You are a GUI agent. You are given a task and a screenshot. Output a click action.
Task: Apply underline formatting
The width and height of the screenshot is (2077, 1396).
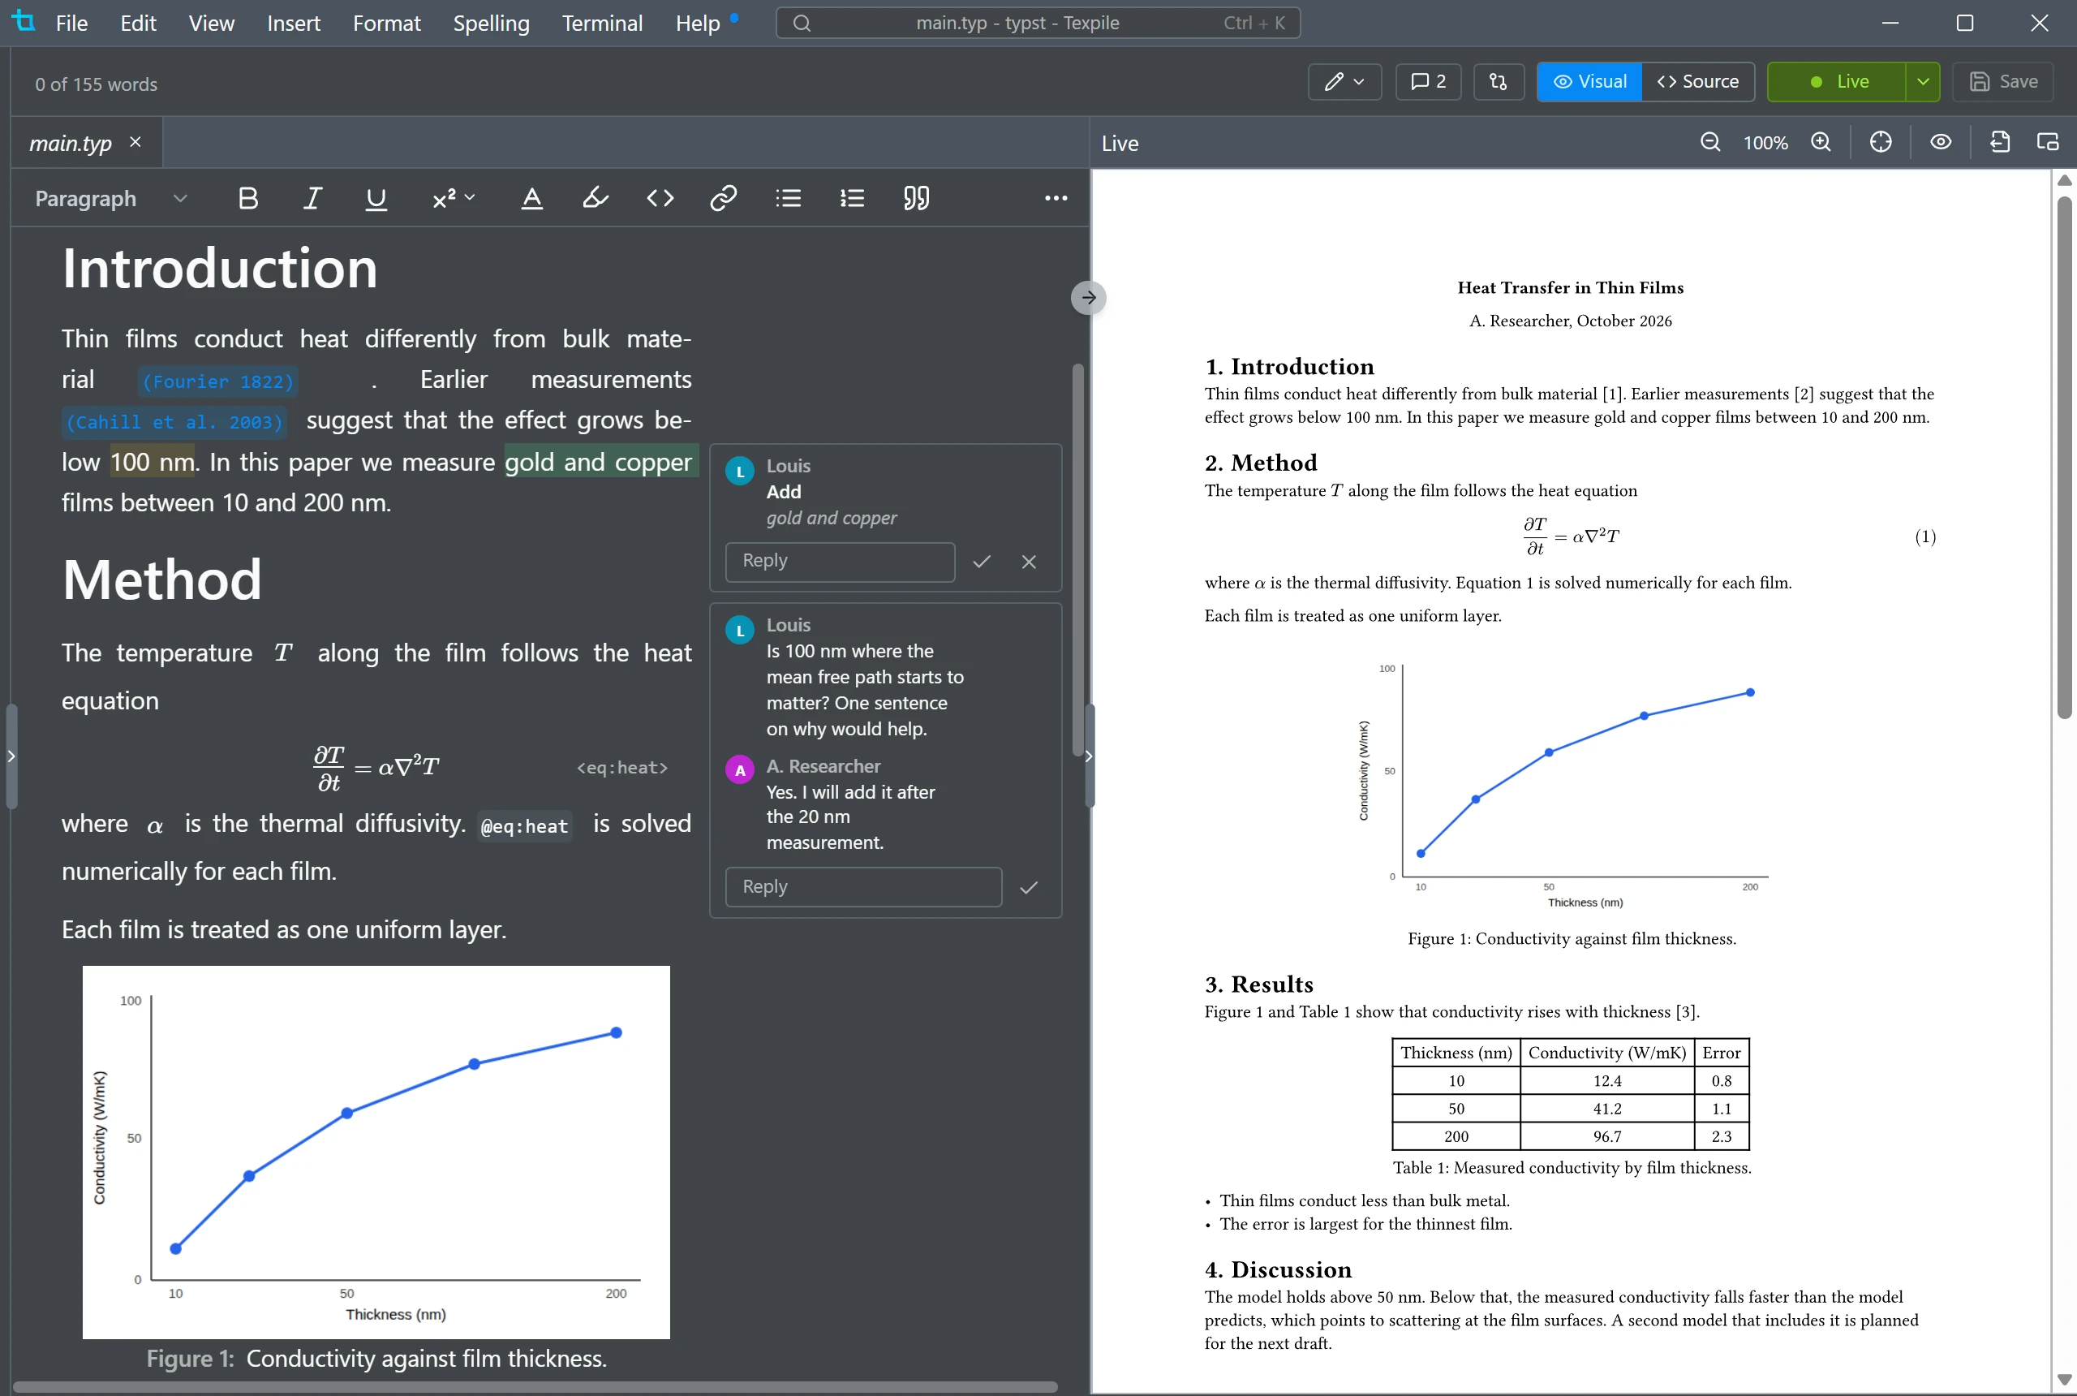point(376,198)
